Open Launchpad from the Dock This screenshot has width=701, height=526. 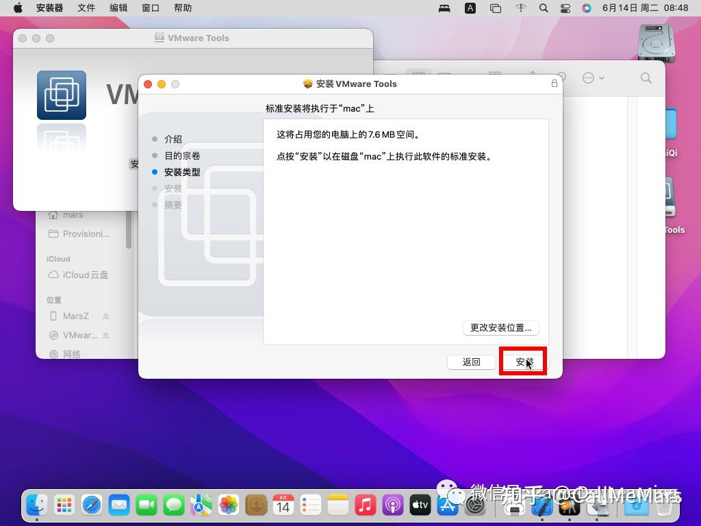coord(64,505)
